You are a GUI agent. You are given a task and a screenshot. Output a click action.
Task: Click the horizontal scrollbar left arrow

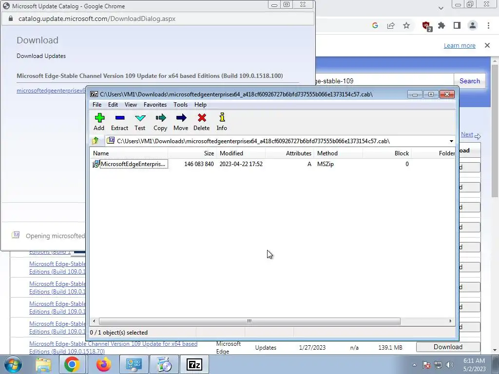tap(94, 321)
